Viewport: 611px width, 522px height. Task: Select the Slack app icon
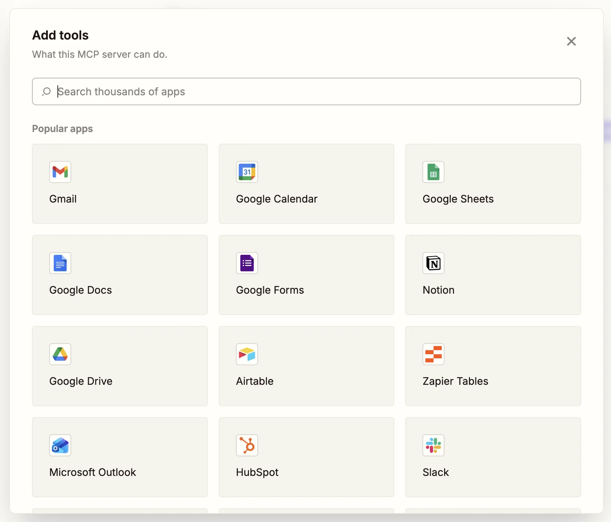point(433,445)
